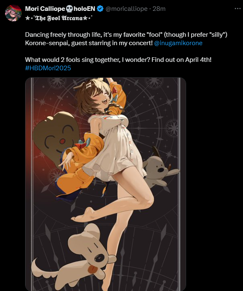Click the skull emoji in the display name
This screenshot has width=243, height=291.
coord(69,9)
